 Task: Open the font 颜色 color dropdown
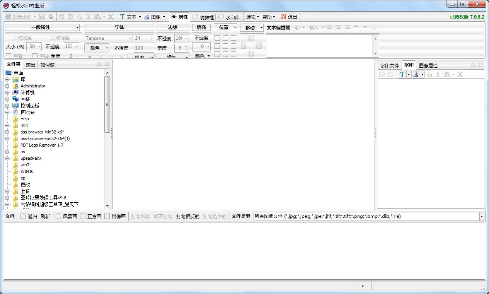click(97, 48)
